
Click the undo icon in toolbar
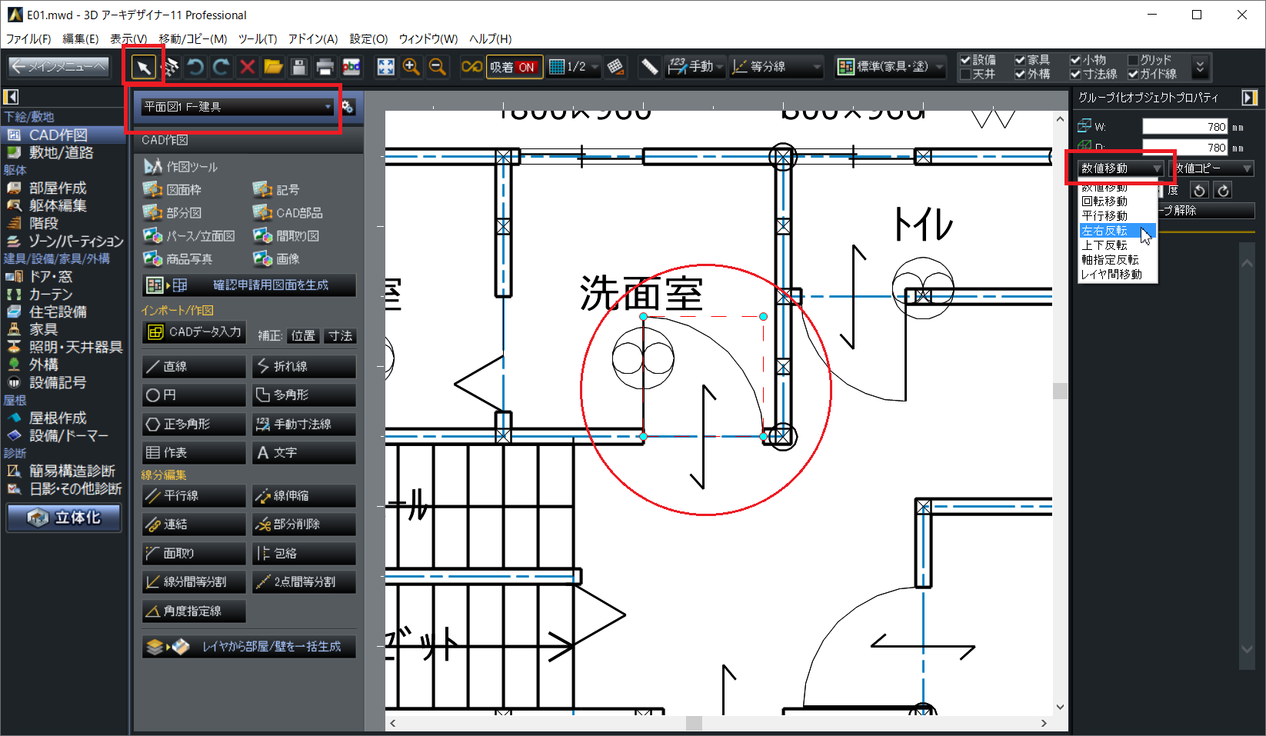point(195,68)
